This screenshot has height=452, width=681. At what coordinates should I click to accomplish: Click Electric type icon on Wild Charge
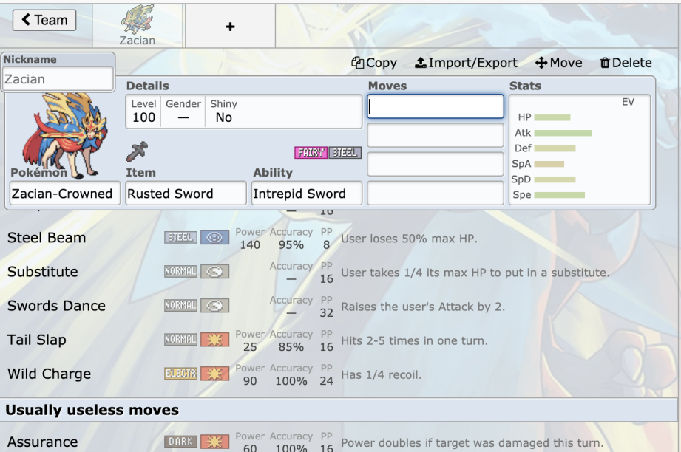[180, 374]
